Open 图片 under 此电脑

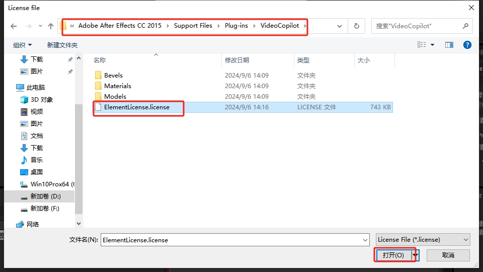(x=37, y=124)
